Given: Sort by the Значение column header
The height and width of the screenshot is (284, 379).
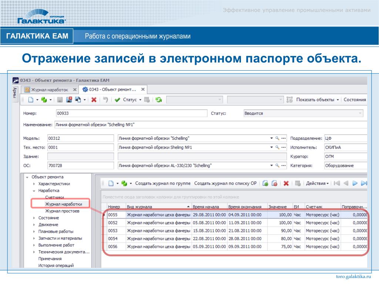Looking at the screenshot, I should tap(280, 207).
